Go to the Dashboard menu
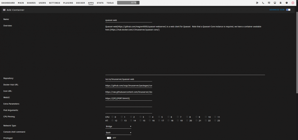Image resolution: width=298 pixels, height=140 pixels. click(x=8, y=3)
